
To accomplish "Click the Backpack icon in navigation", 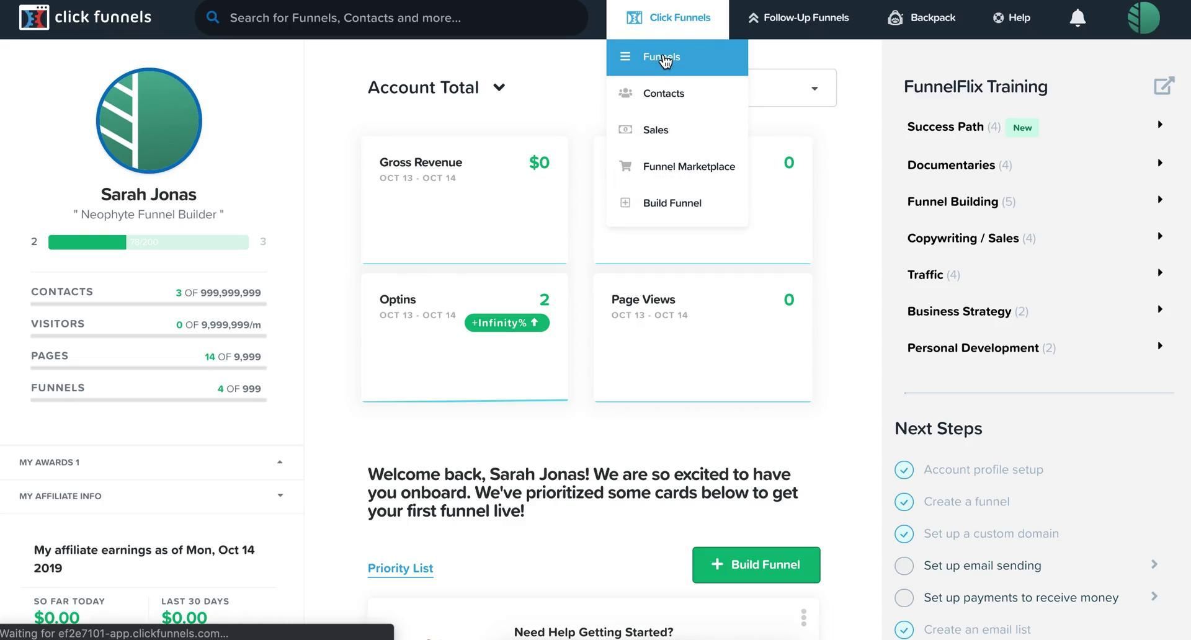I will (894, 18).
